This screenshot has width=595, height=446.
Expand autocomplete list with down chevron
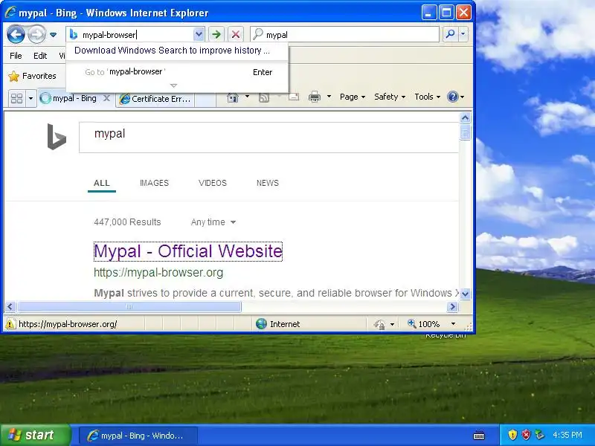173,85
